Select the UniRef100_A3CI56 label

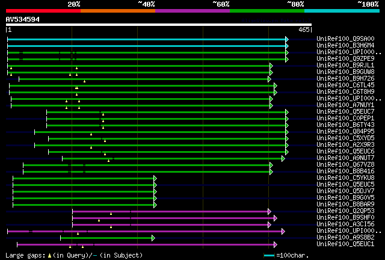coord(345,224)
